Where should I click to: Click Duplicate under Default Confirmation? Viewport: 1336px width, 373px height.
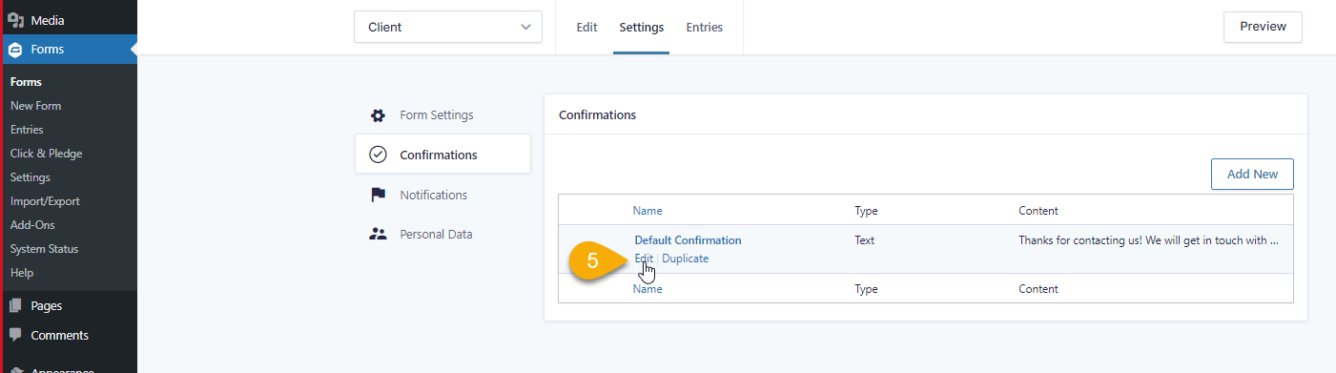686,259
